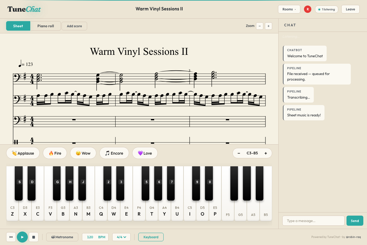Start playback with the play button
367x245 pixels.
(x=22, y=237)
